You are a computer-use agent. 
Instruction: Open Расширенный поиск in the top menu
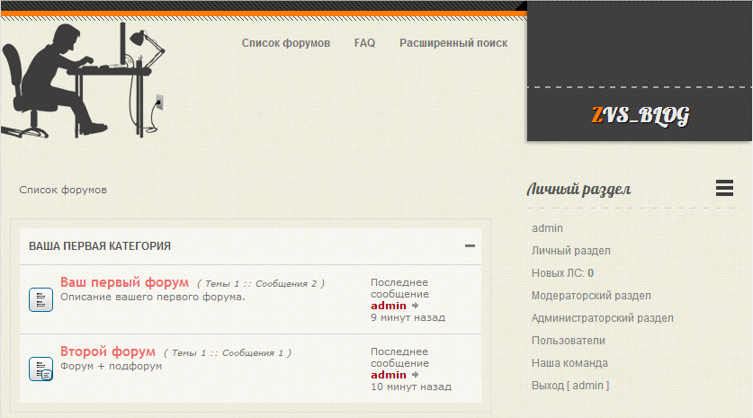click(x=453, y=43)
